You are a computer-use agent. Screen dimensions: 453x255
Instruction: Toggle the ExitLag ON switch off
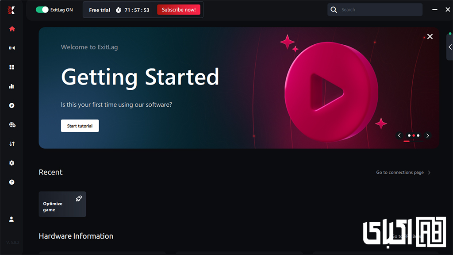coord(42,10)
